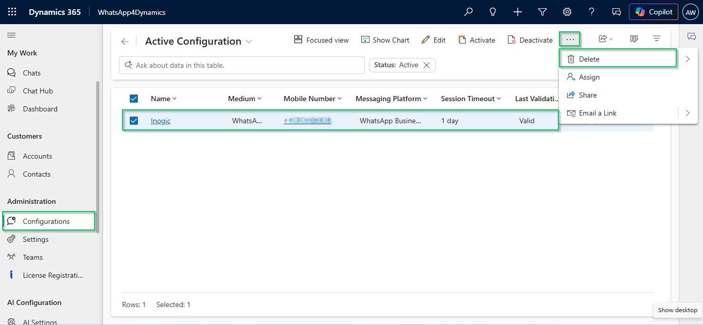Remove the Status: Active filter chip
The width and height of the screenshot is (703, 325).
click(x=427, y=65)
